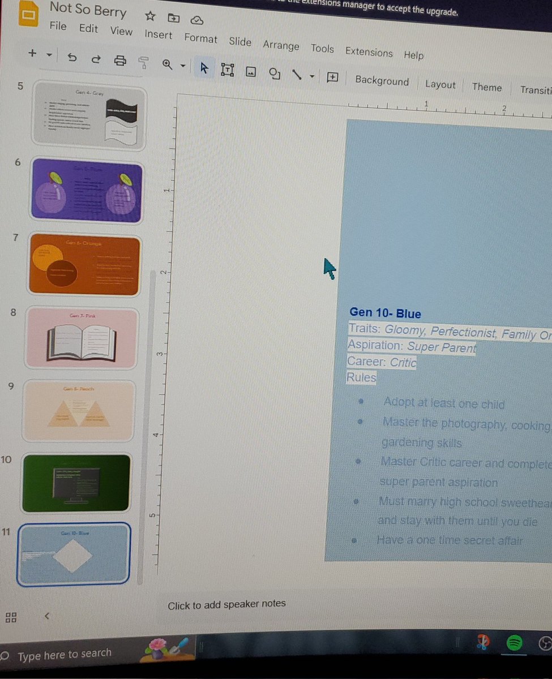The width and height of the screenshot is (552, 679).
Task: Switch to grid view icon
Action: coord(11,617)
